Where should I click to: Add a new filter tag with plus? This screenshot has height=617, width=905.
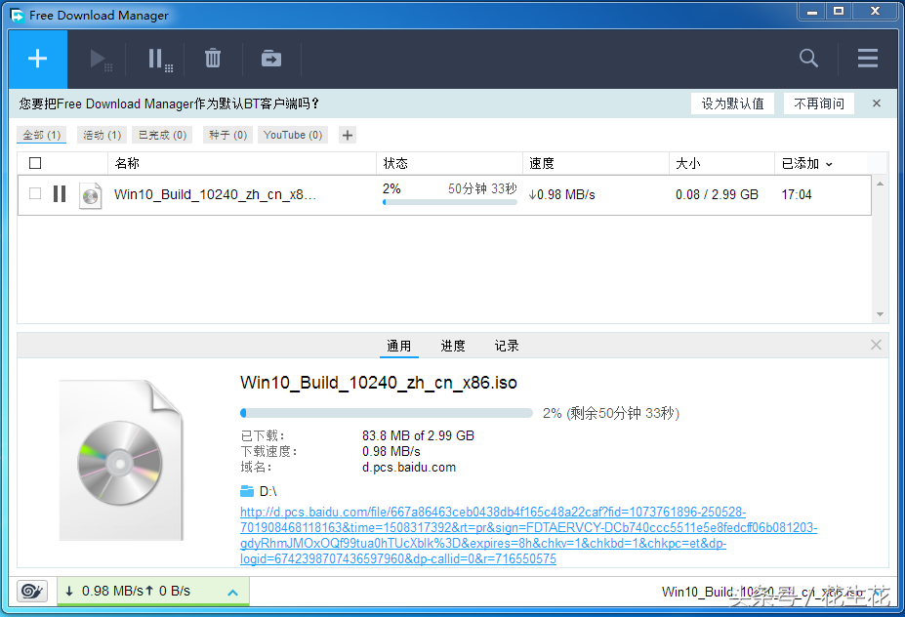point(348,135)
